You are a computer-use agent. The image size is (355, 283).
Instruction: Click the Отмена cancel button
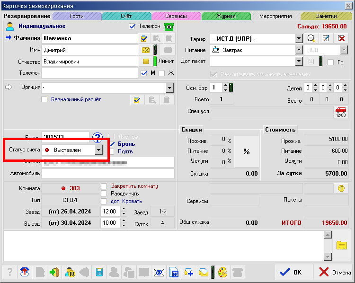(335, 272)
